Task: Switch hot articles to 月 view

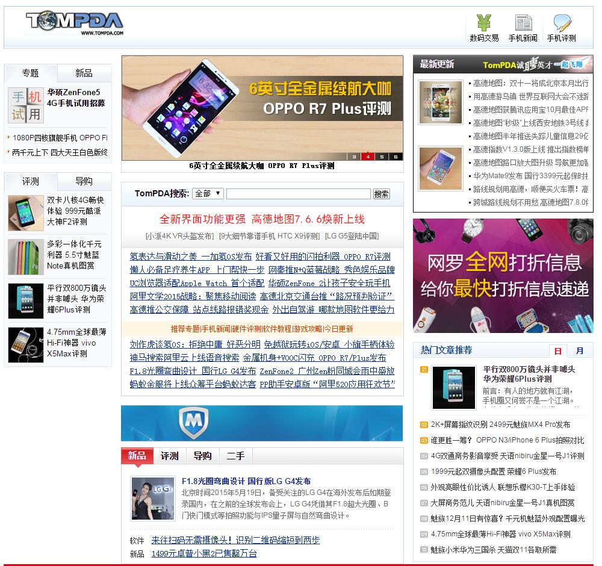Action: click(x=580, y=350)
